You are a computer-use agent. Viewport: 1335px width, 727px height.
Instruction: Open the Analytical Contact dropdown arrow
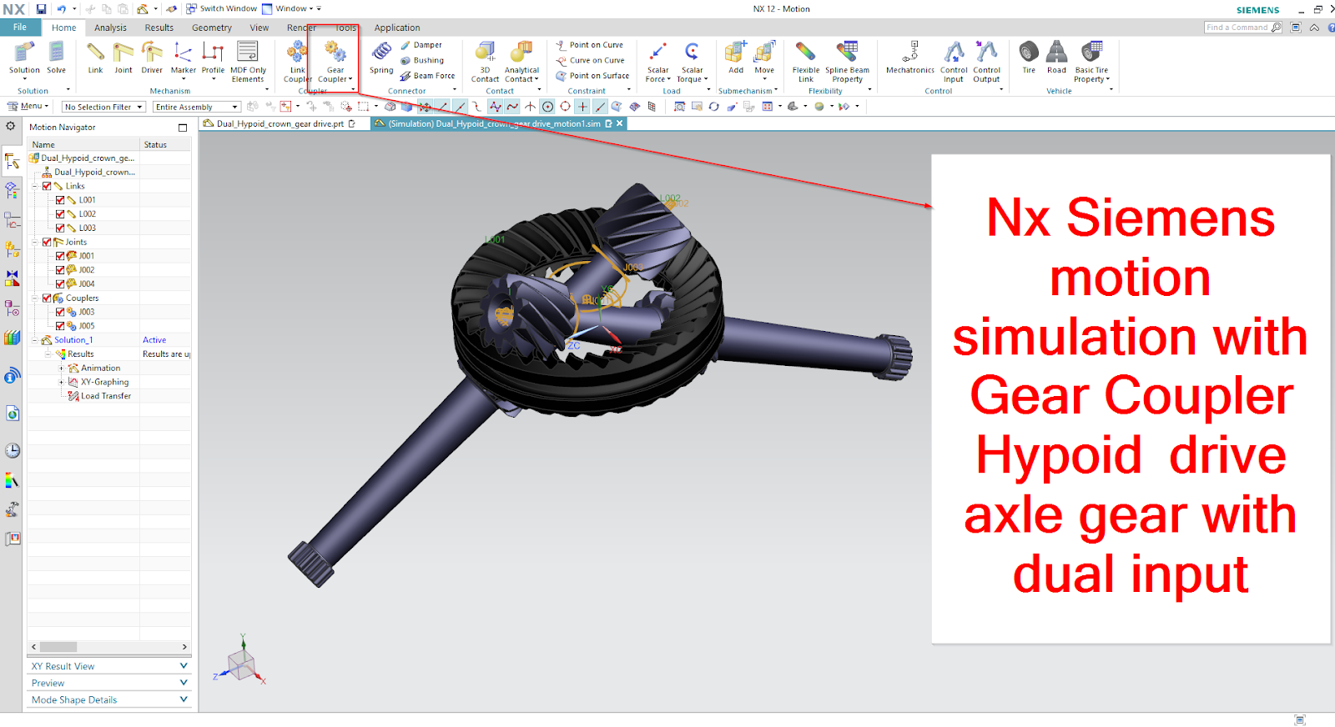537,79
